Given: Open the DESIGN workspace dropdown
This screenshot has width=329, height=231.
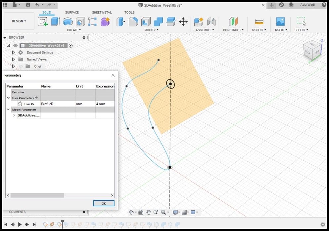Looking at the screenshot, I should pyautogui.click(x=19, y=21).
